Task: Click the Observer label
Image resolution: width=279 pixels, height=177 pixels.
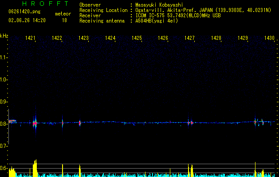Action: click(90, 5)
